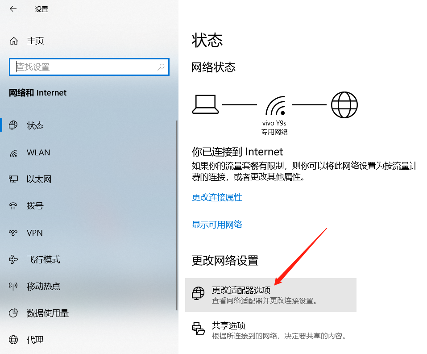This screenshot has width=427, height=354.
Task: Click the globe icon next to 代理
Action: tap(13, 340)
